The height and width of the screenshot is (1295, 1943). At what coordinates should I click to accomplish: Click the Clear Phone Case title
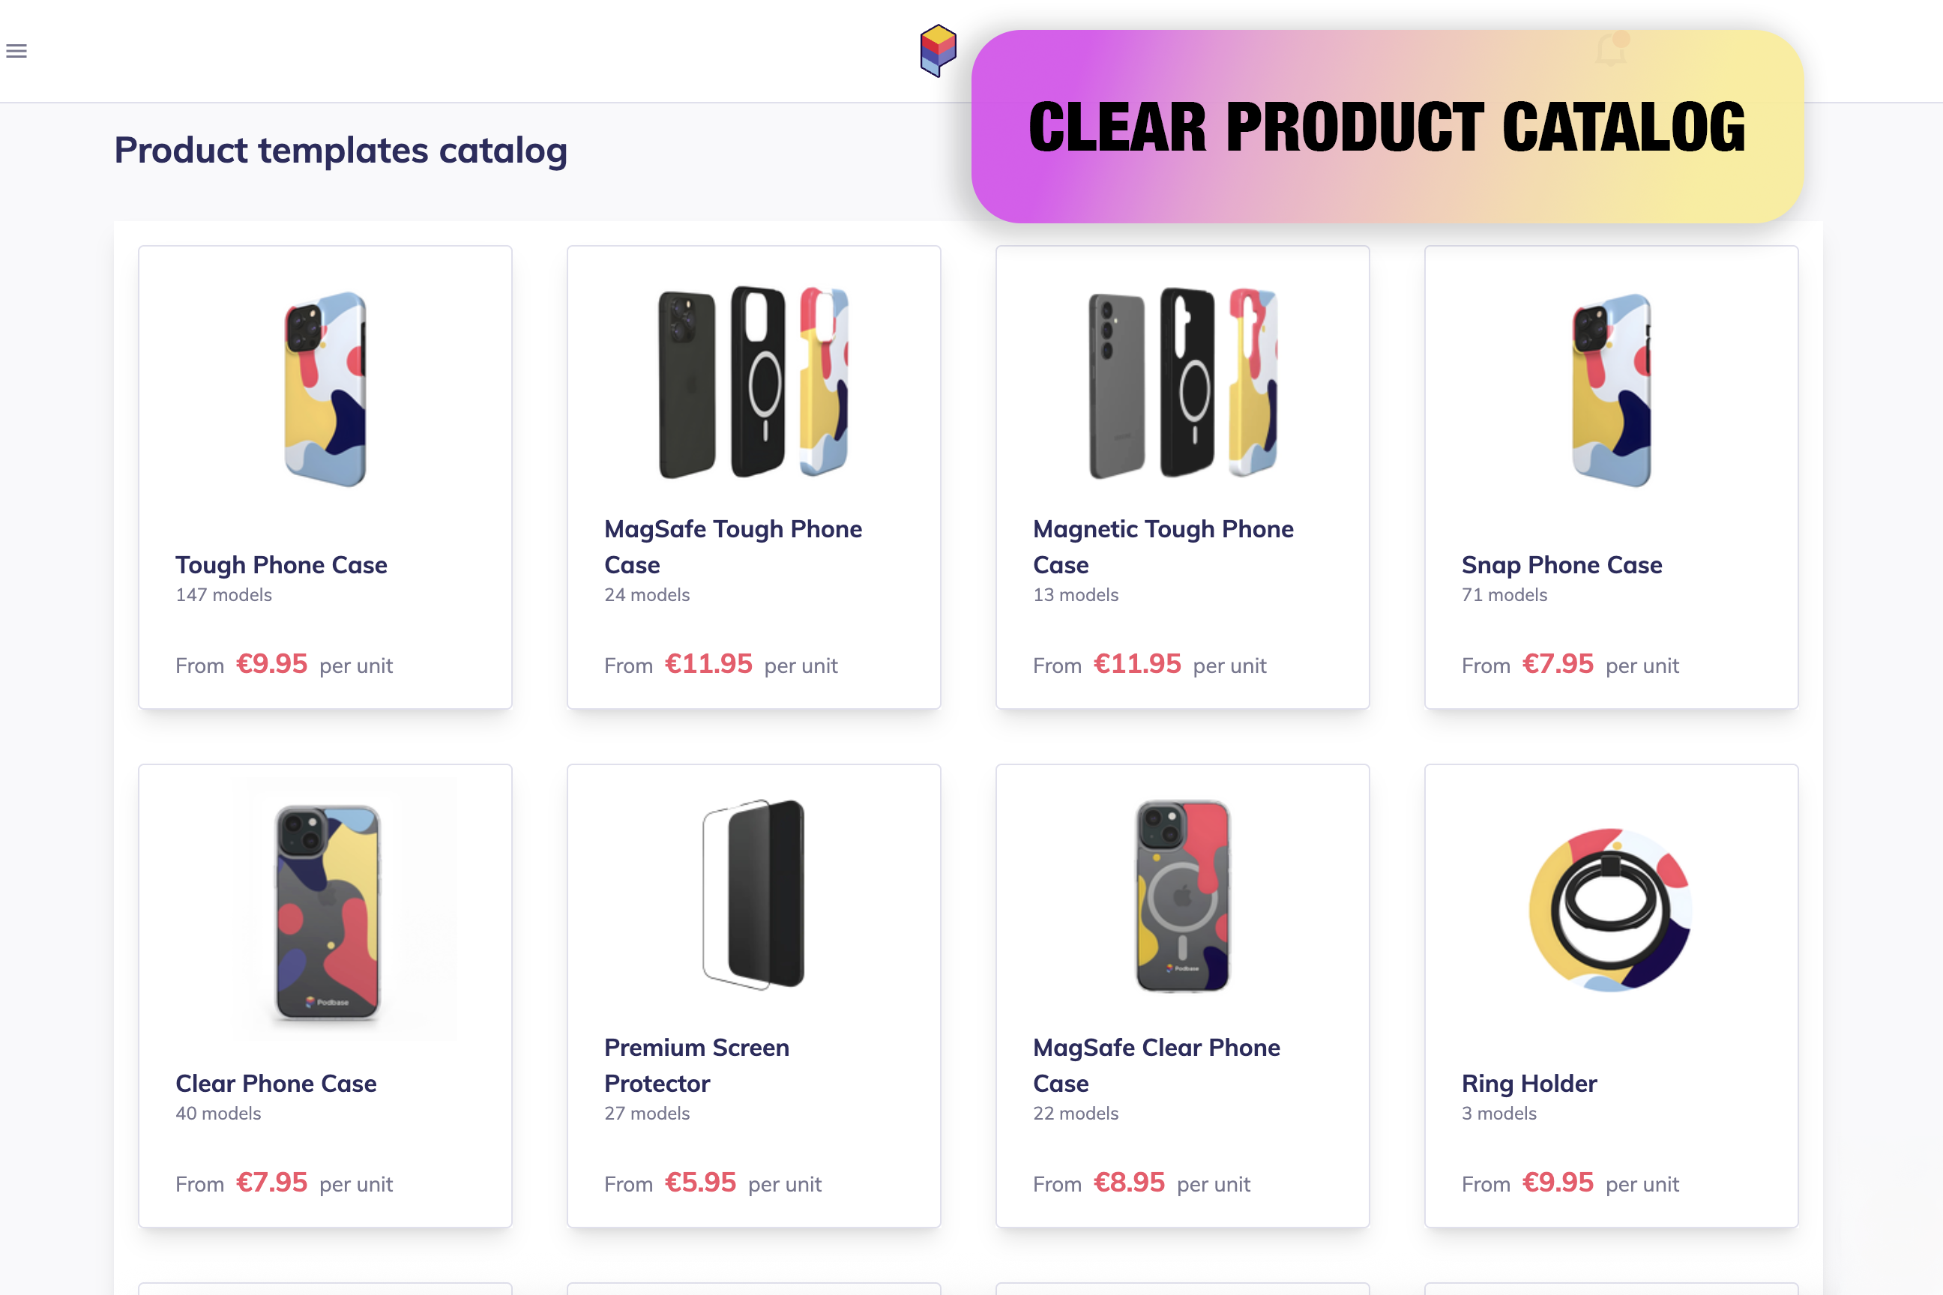coord(276,1084)
